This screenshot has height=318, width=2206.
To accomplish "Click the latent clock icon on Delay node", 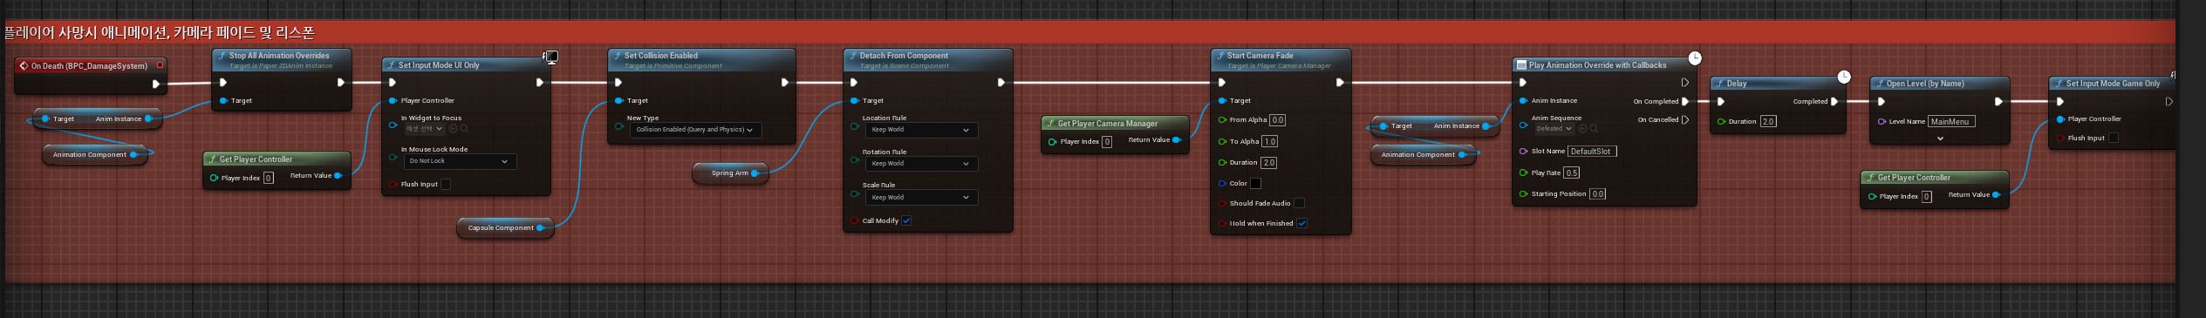I will pyautogui.click(x=1844, y=77).
